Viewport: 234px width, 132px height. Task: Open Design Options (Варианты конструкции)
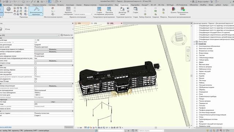point(68,11)
